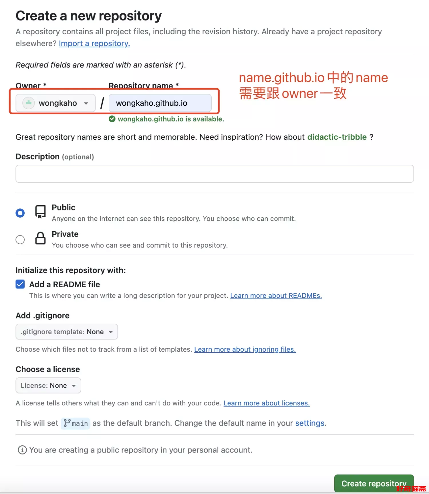Image resolution: width=429 pixels, height=494 pixels.
Task: Select the Private visibility radio button
Action: pyautogui.click(x=20, y=240)
